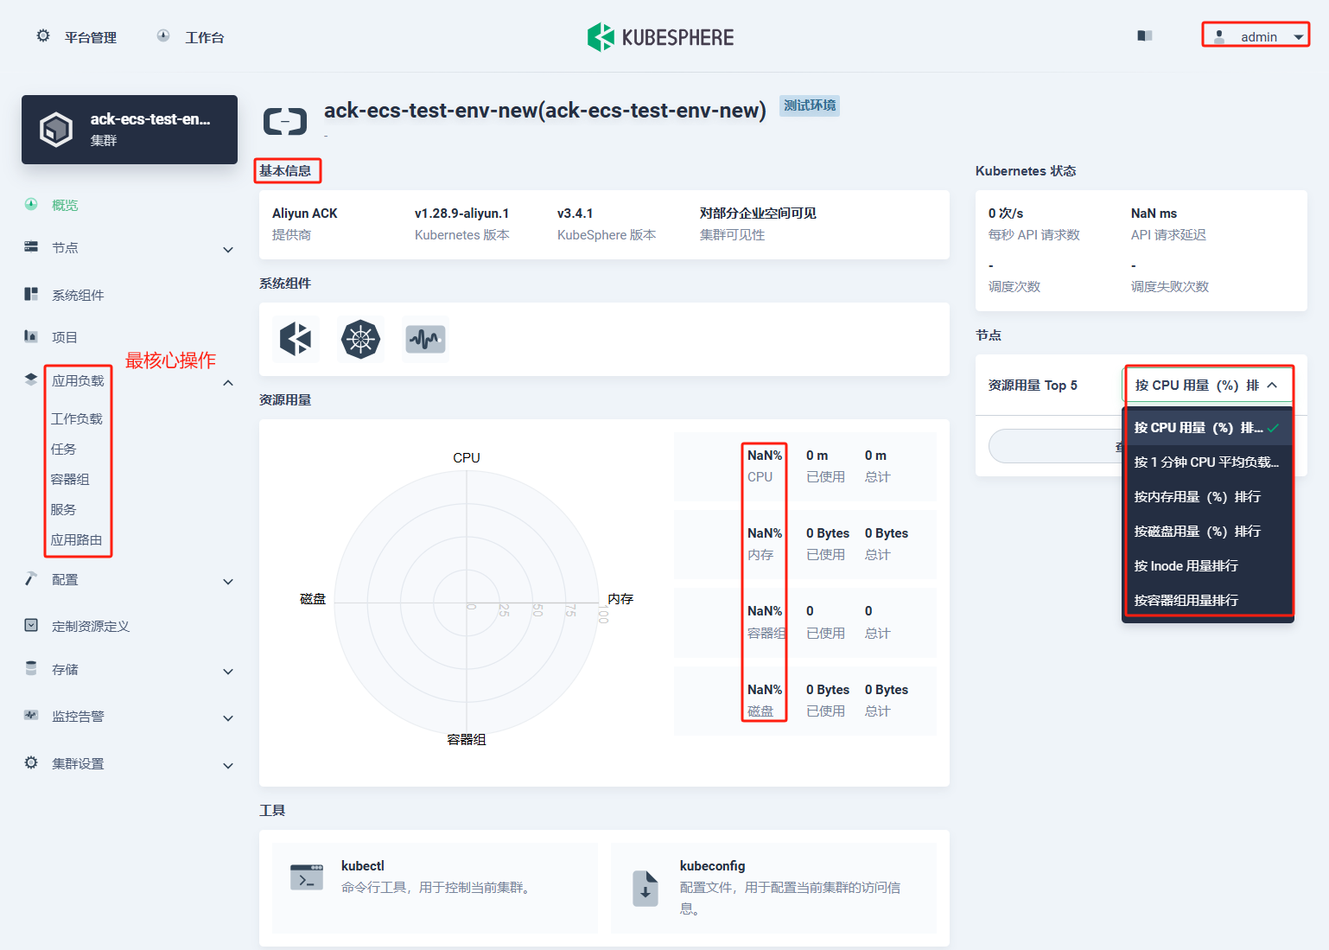The width and height of the screenshot is (1329, 950).
Task: Expand the 集群设置 menu chevron
Action: click(228, 766)
